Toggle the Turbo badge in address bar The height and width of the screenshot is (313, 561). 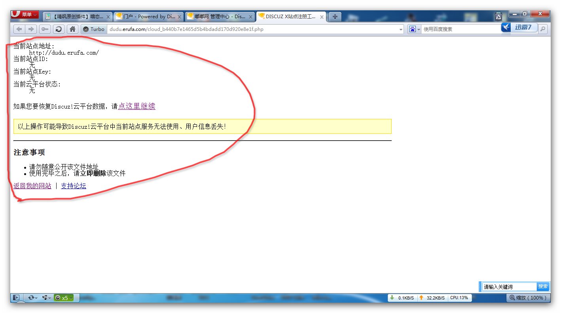pos(94,29)
